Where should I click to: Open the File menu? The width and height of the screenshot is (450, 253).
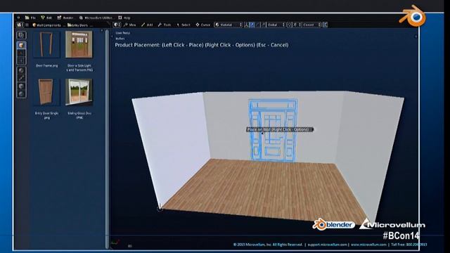pos(30,18)
